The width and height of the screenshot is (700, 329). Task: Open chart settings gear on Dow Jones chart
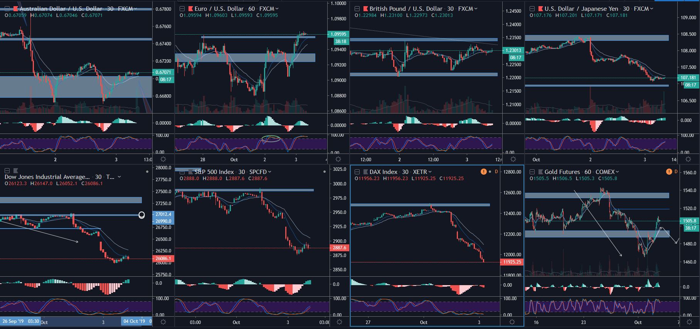click(x=163, y=322)
